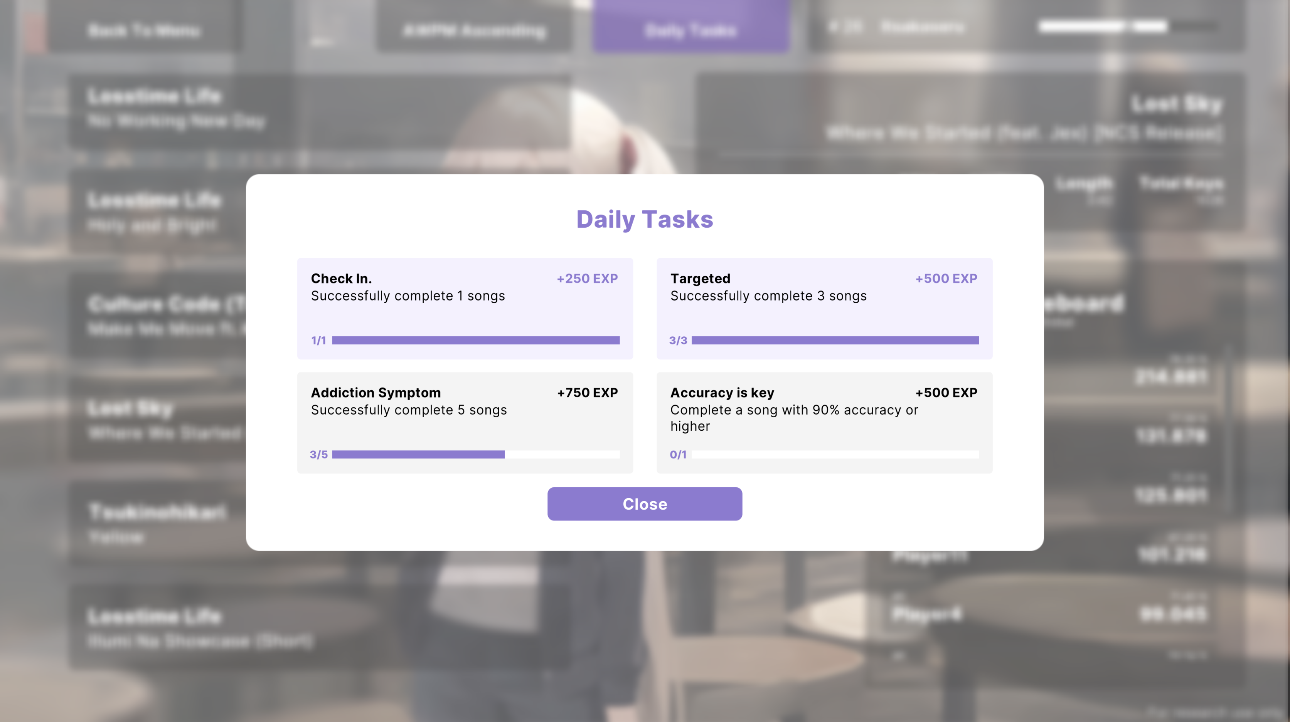Image resolution: width=1290 pixels, height=722 pixels.
Task: Click the Daily Tasks tab
Action: 689,29
